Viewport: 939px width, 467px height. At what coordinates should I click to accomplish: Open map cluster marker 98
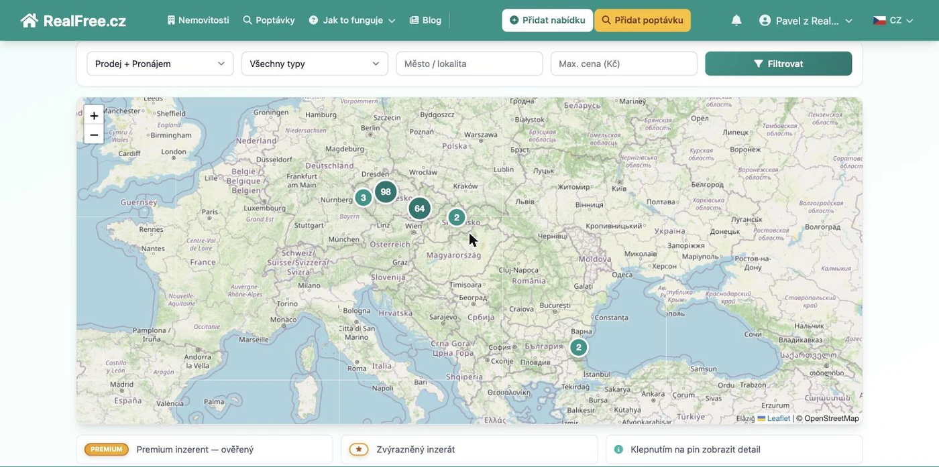(x=386, y=192)
